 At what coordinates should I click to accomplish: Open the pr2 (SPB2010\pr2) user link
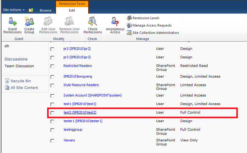coord(77,49)
